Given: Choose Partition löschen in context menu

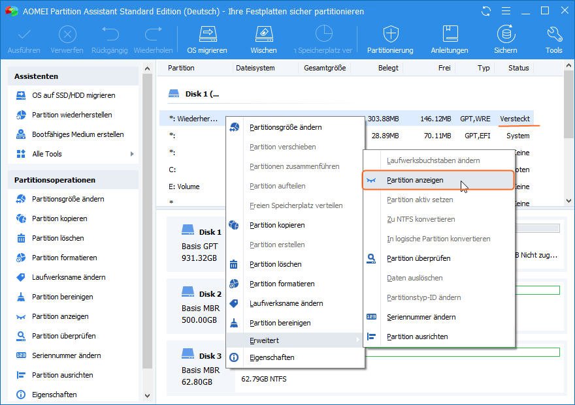Looking at the screenshot, I should 295,264.
